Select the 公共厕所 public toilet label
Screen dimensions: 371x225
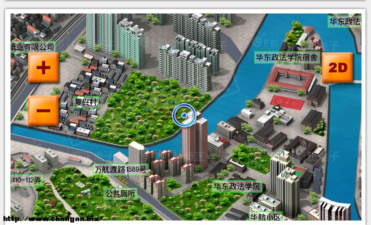point(120,193)
